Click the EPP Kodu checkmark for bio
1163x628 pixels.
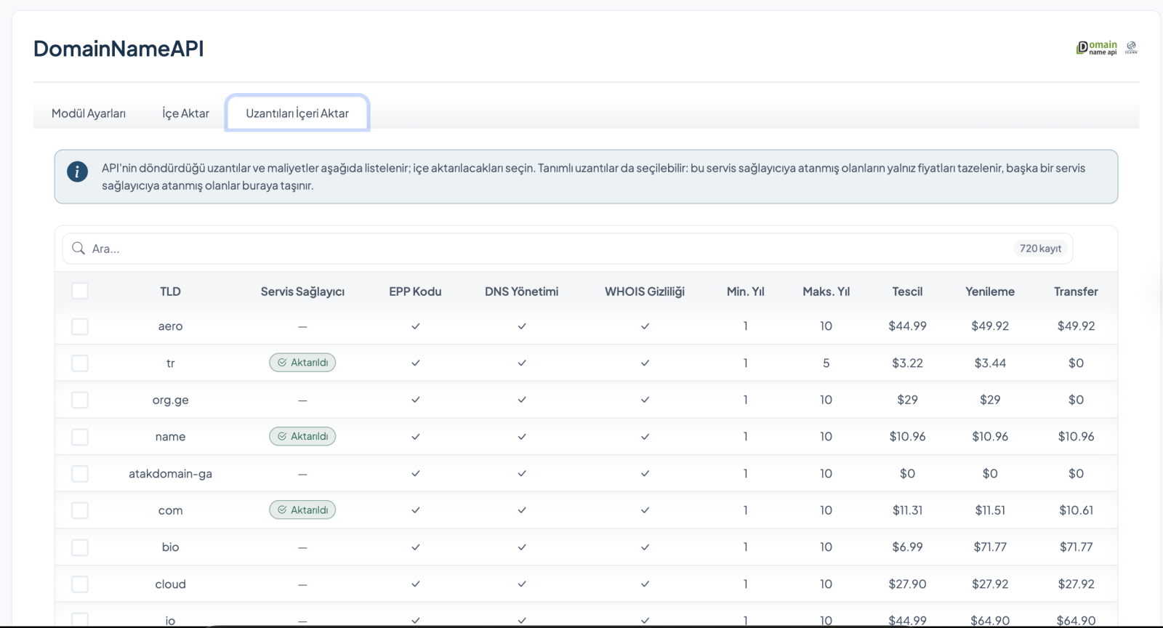[416, 547]
